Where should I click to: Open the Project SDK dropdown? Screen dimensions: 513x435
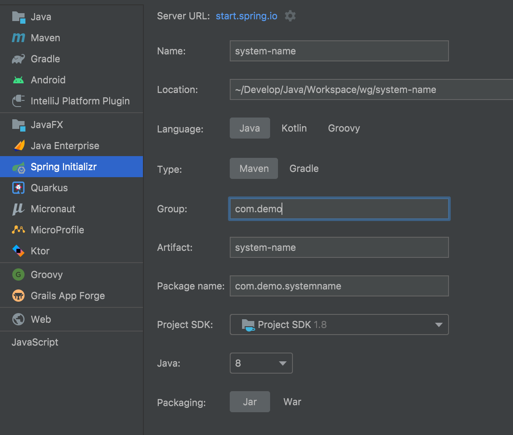(339, 324)
